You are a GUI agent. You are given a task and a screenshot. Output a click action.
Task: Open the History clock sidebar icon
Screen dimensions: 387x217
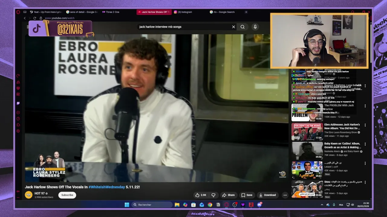[18, 119]
